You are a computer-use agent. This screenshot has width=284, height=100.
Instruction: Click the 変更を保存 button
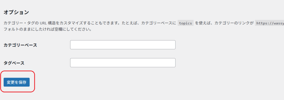pyautogui.click(x=17, y=82)
